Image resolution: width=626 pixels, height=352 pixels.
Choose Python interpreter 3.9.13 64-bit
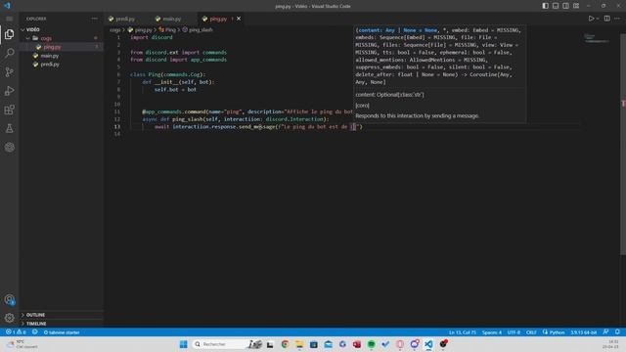pos(583,332)
